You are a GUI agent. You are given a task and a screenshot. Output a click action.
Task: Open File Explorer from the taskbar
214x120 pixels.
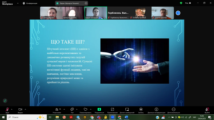57,117
